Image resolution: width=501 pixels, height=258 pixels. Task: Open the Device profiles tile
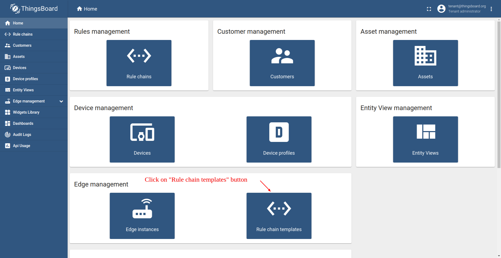279,139
